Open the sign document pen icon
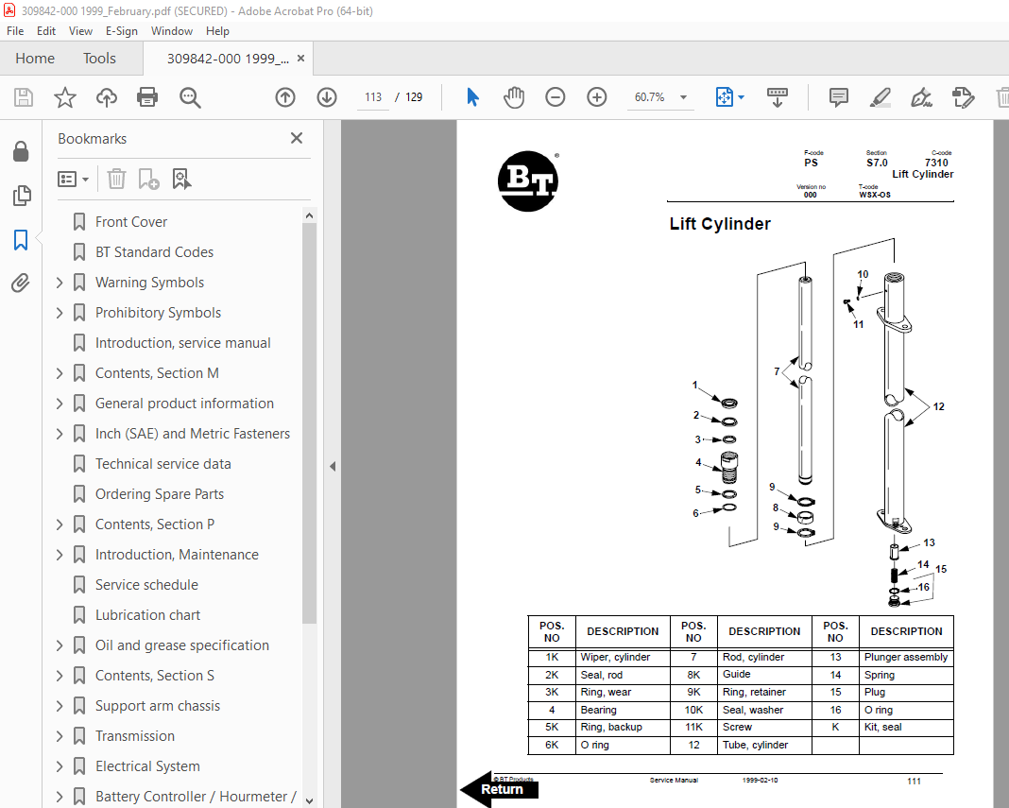This screenshot has width=1009, height=808. (921, 97)
